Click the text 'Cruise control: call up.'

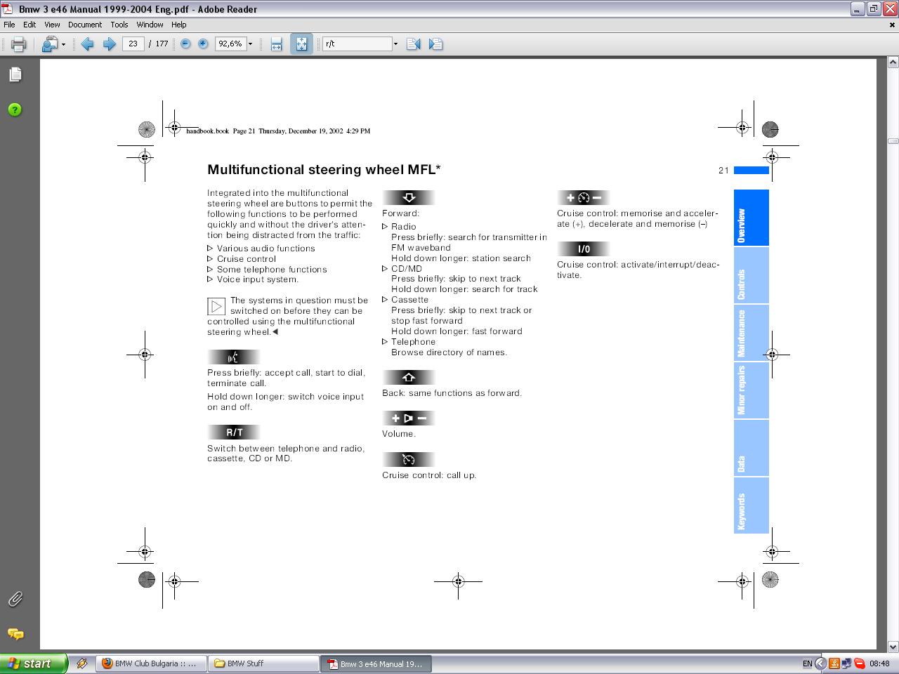429,475
